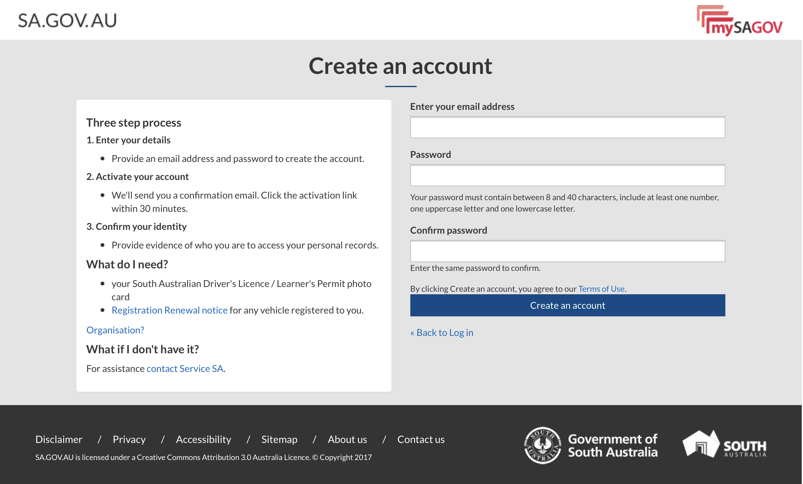The width and height of the screenshot is (803, 484).
Task: Focus the email address field
Action: pyautogui.click(x=568, y=128)
